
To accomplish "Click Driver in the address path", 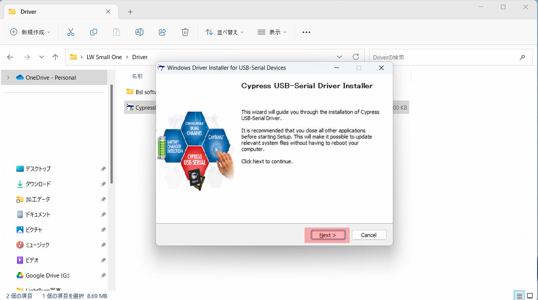I will click(x=140, y=57).
